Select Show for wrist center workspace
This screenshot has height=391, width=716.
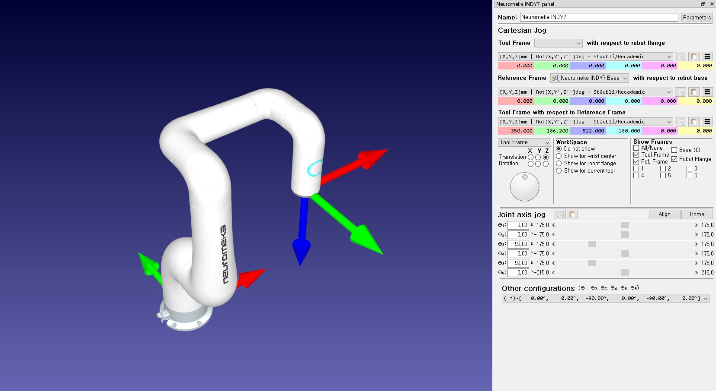(559, 156)
